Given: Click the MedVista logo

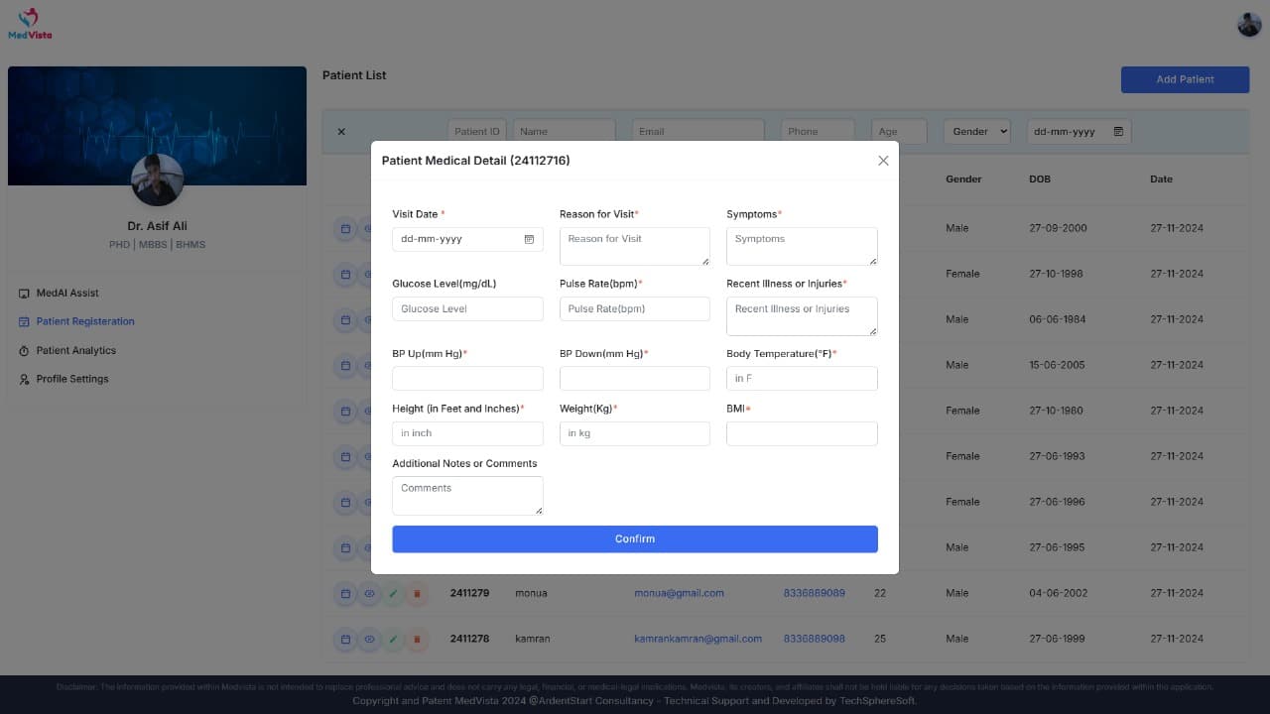Looking at the screenshot, I should [x=30, y=24].
